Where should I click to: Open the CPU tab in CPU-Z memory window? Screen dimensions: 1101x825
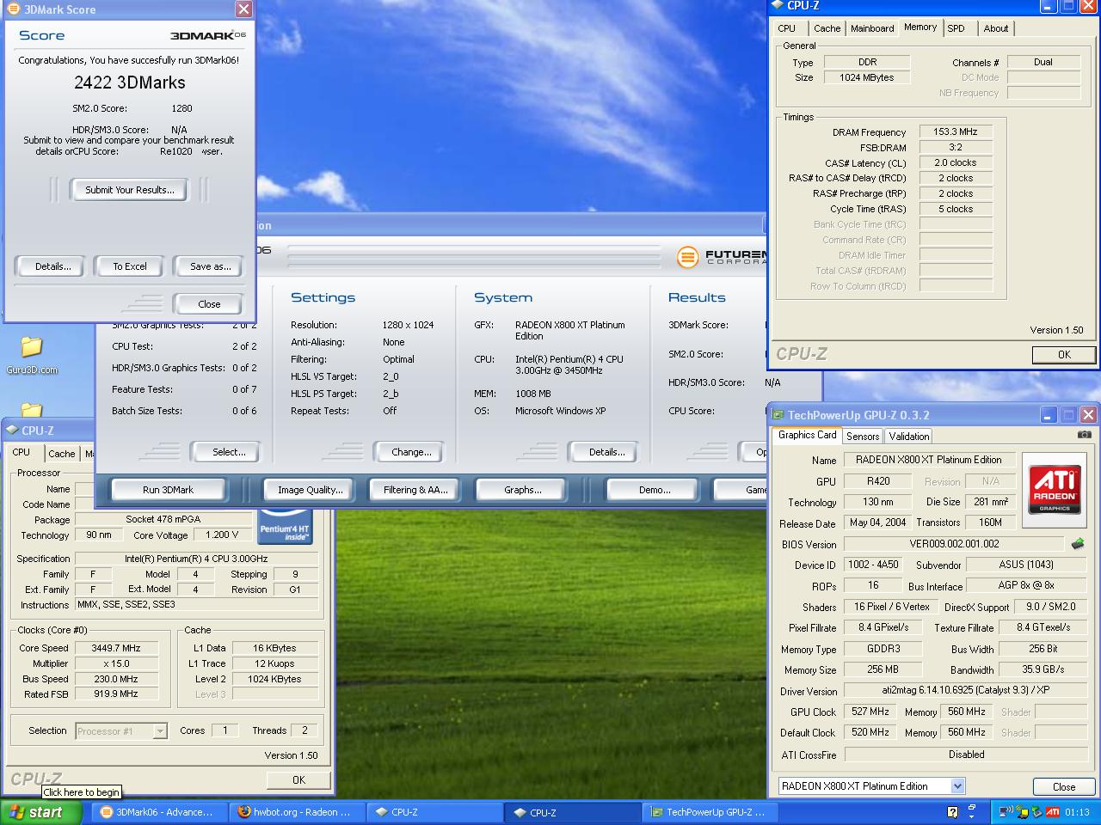786,28
